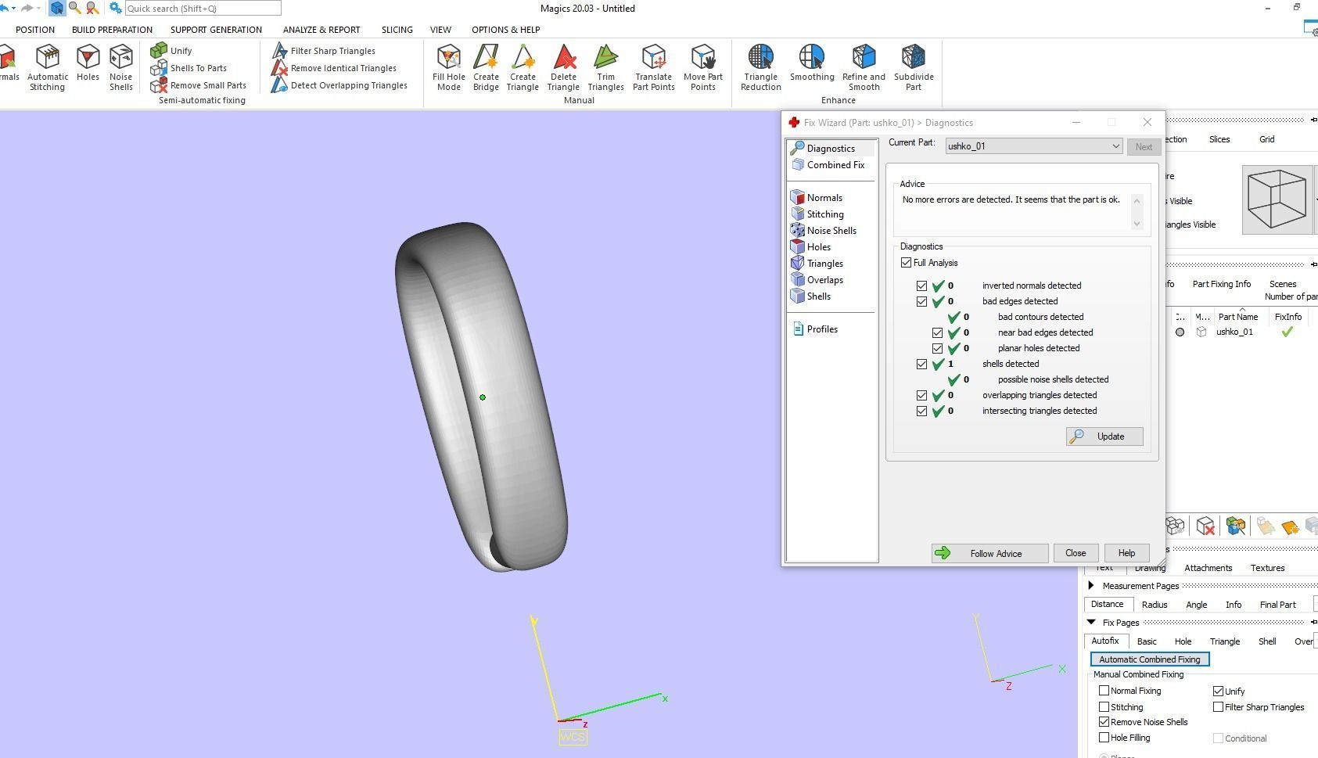
Task: Open the VIEW ribbon tab
Action: tap(440, 30)
